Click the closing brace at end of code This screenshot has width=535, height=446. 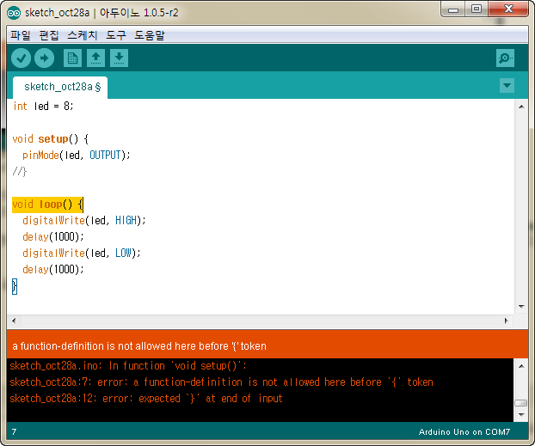point(15,286)
